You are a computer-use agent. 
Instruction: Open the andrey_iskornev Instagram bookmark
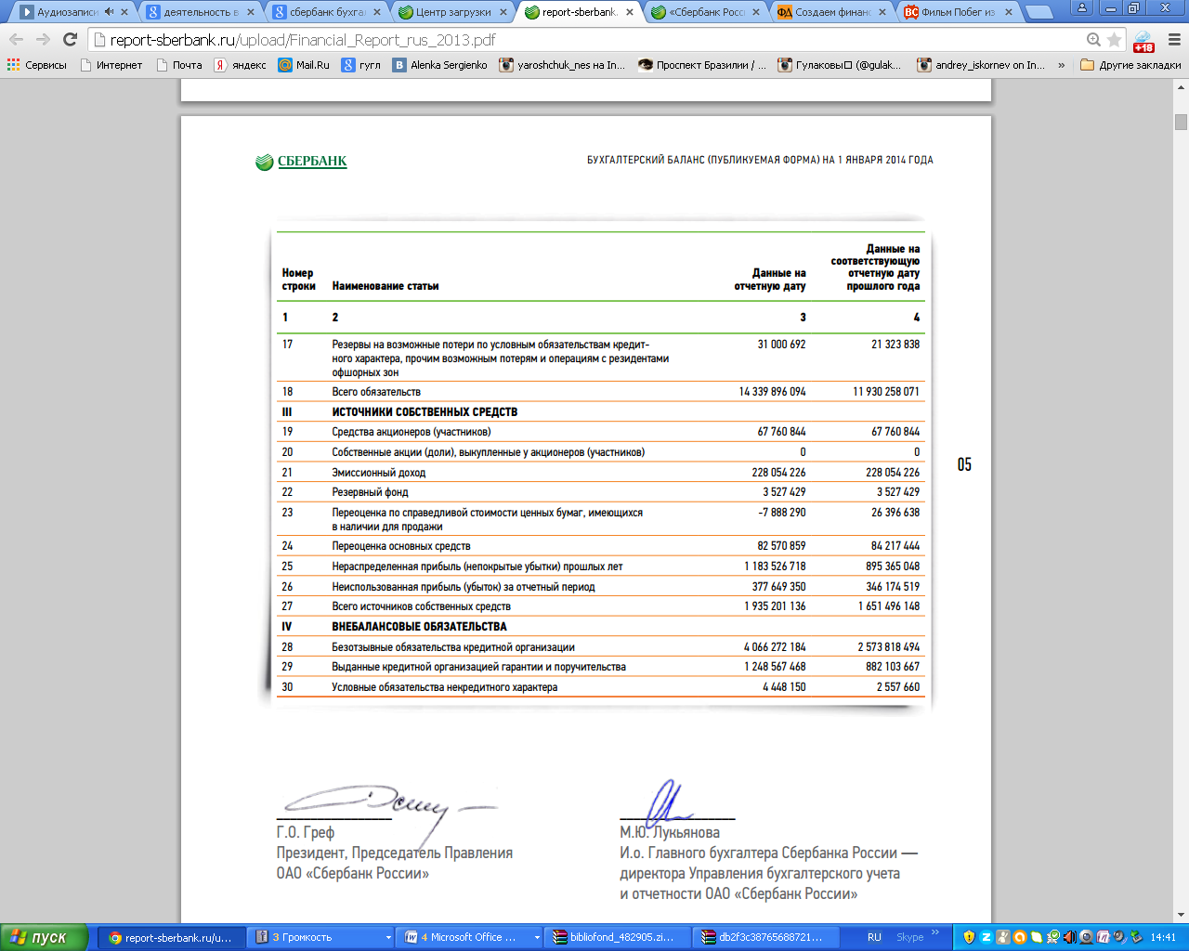pyautogui.click(x=981, y=65)
